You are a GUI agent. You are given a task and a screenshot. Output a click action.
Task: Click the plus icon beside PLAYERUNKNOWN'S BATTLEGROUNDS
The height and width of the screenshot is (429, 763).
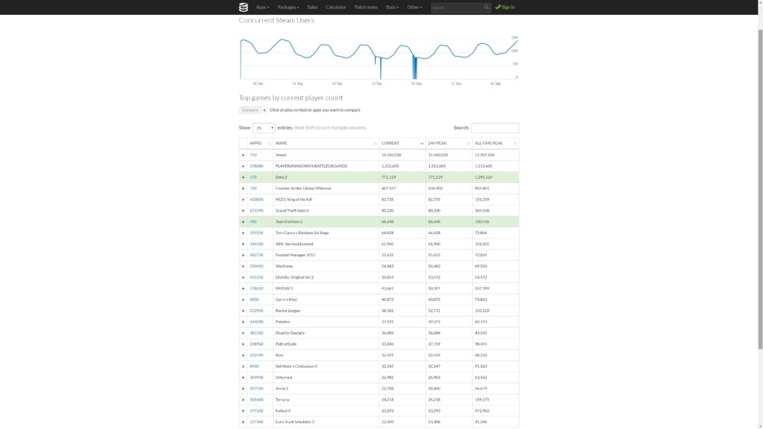(243, 166)
